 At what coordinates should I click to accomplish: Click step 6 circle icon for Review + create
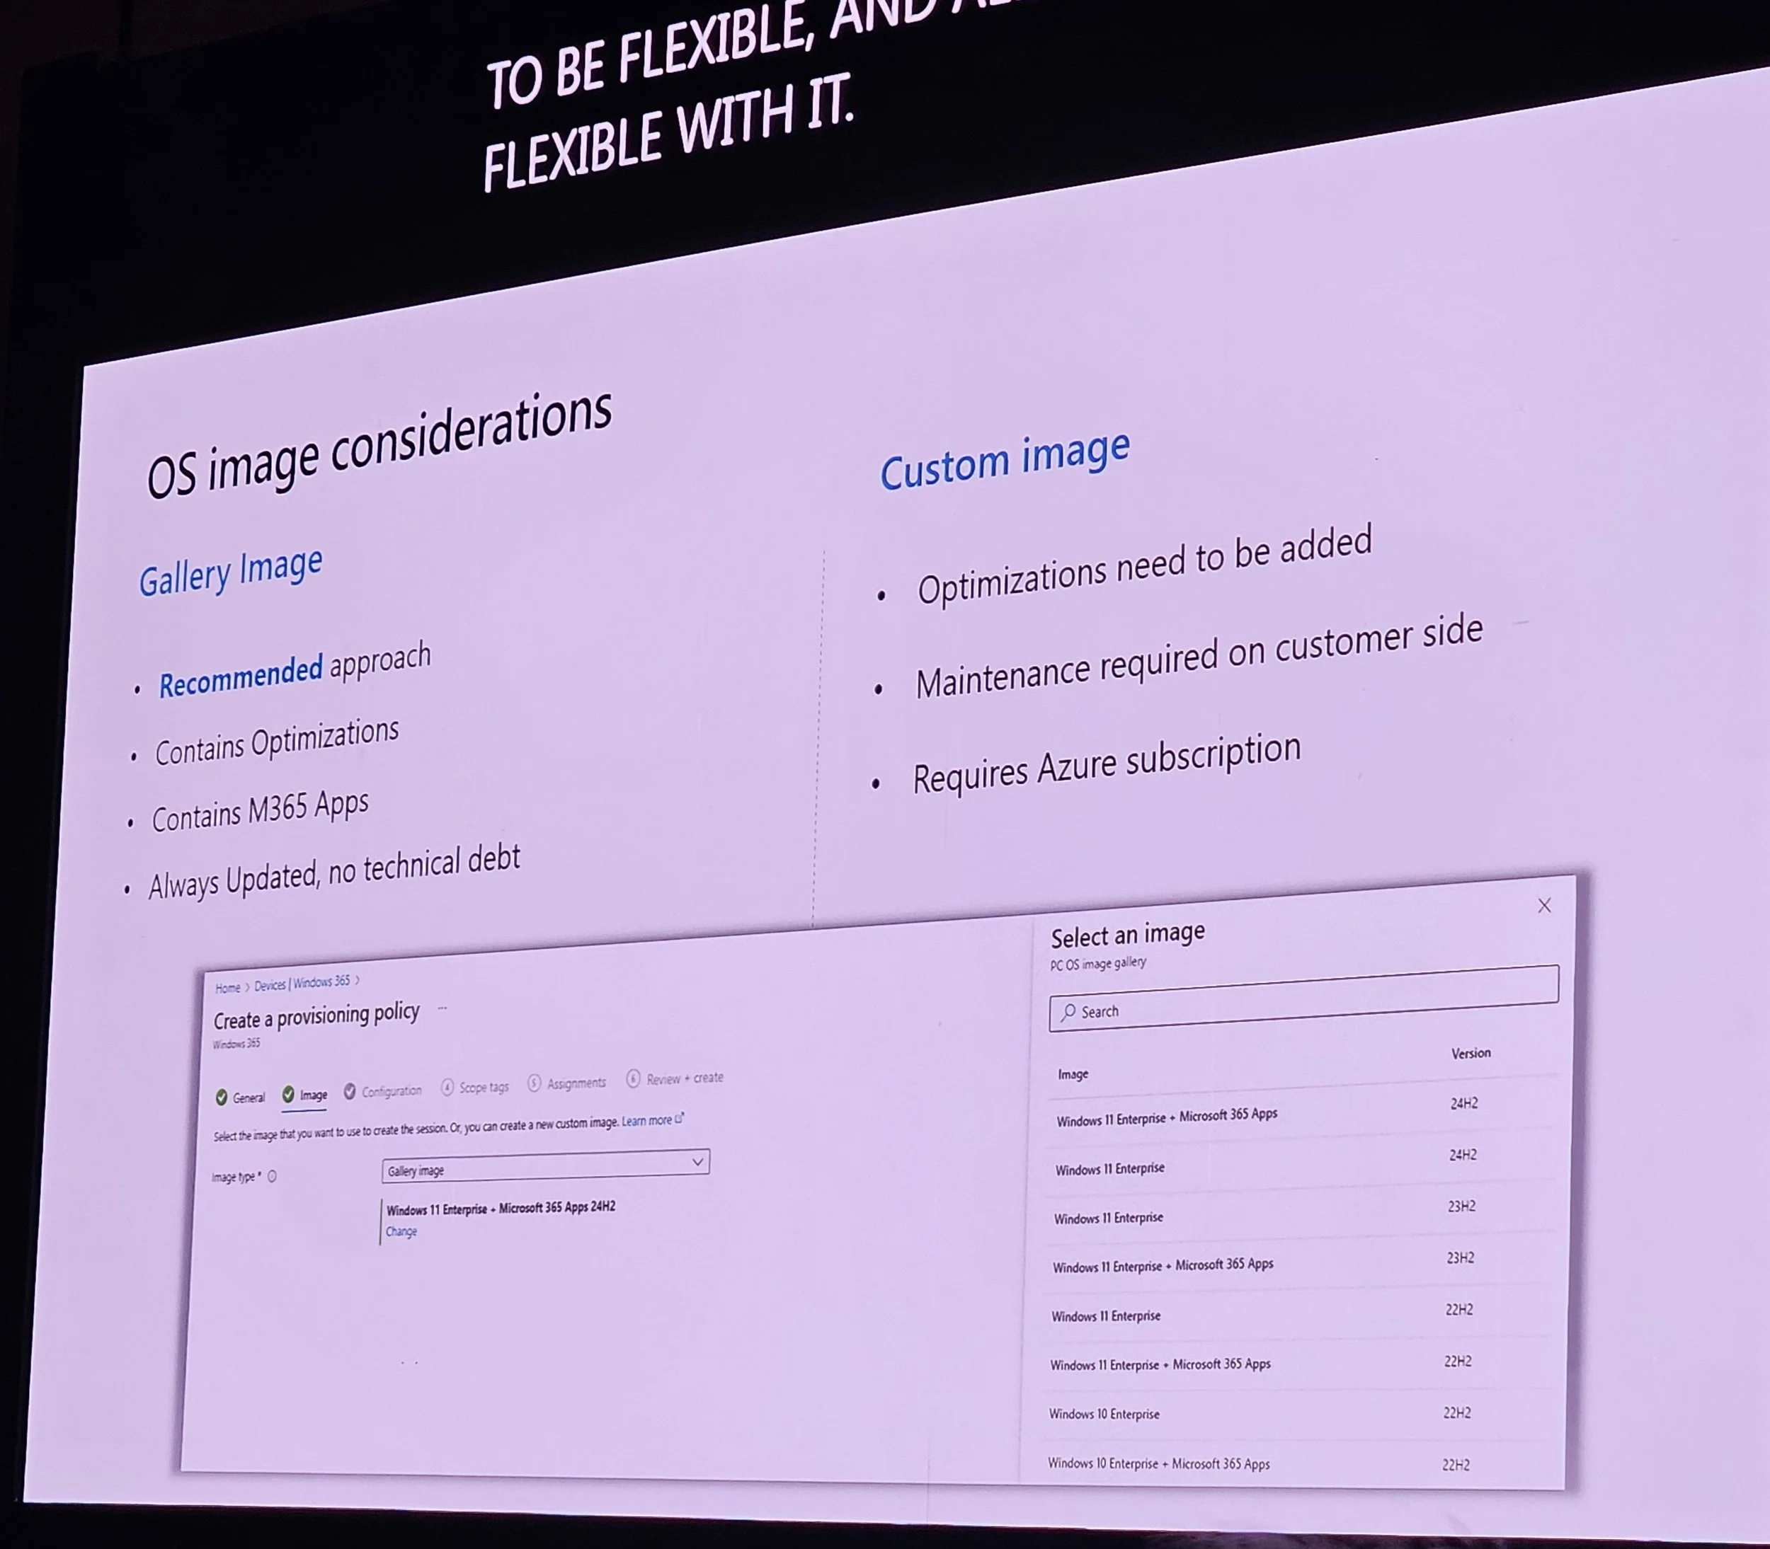click(x=633, y=1078)
